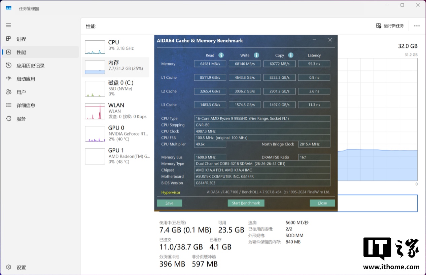Click the Read info icon in AIDA64
Viewport: 426px width, 275px height.
[x=221, y=55]
